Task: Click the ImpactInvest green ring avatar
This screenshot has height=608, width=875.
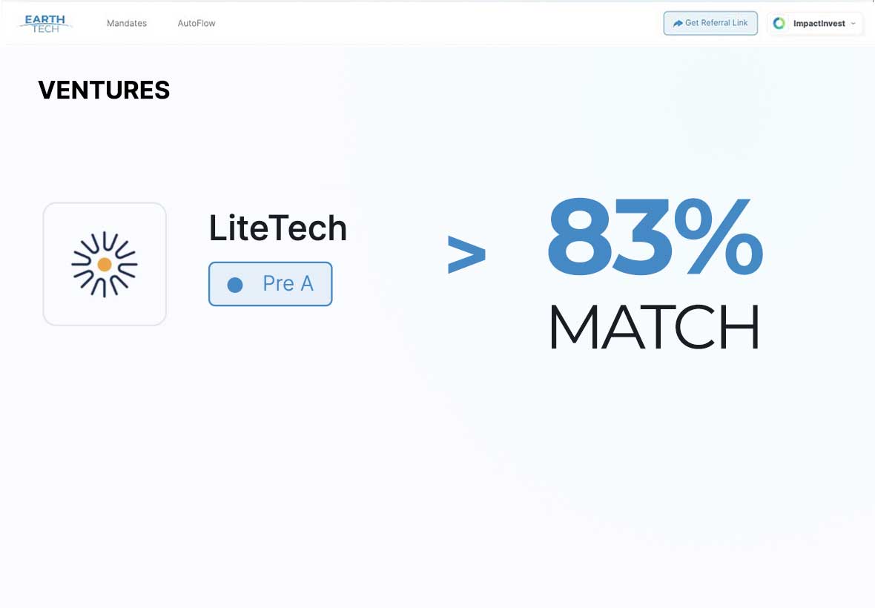Action: point(779,23)
